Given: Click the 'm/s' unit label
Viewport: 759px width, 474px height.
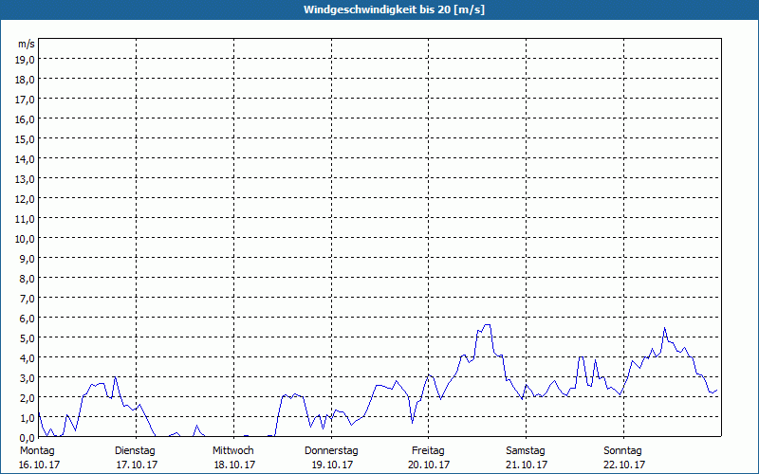Looking at the screenshot, I should [27, 44].
